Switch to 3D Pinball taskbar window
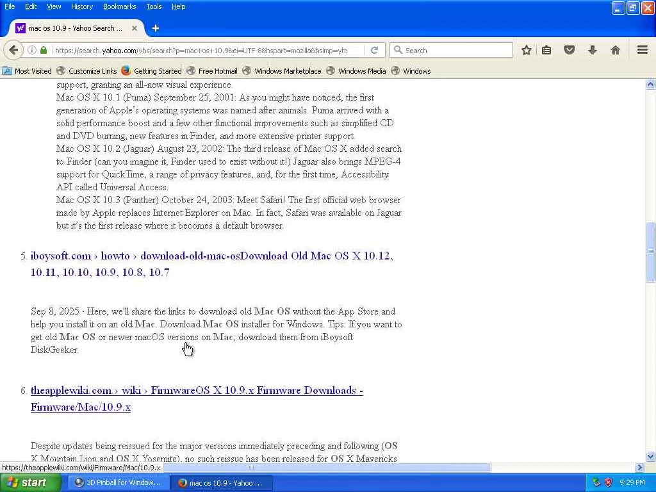 pyautogui.click(x=119, y=483)
